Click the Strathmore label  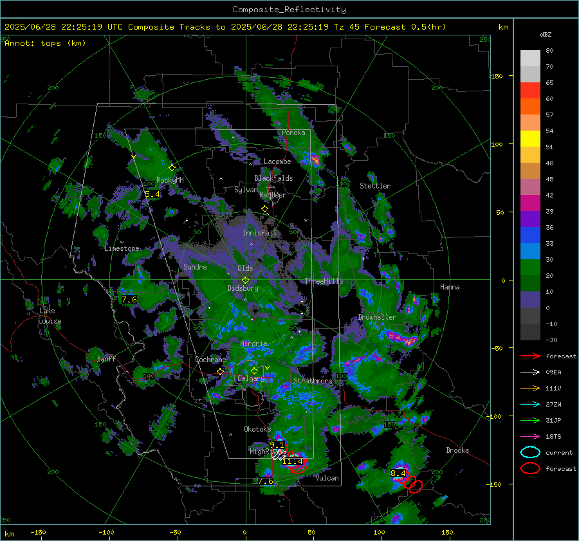[313, 381]
